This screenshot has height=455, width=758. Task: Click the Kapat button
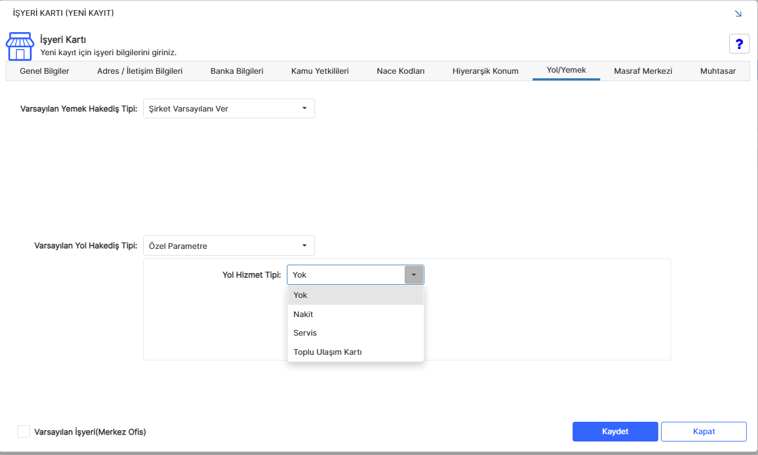(x=704, y=431)
